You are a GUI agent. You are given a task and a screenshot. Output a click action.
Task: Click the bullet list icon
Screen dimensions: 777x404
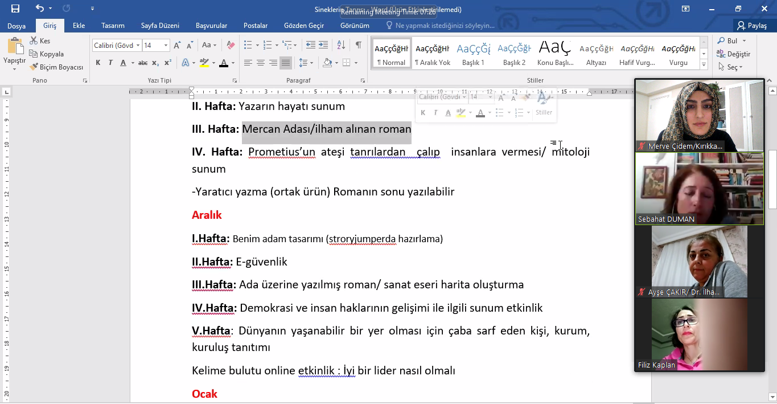[248, 45]
